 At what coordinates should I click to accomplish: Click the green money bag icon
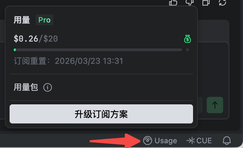pos(188,39)
